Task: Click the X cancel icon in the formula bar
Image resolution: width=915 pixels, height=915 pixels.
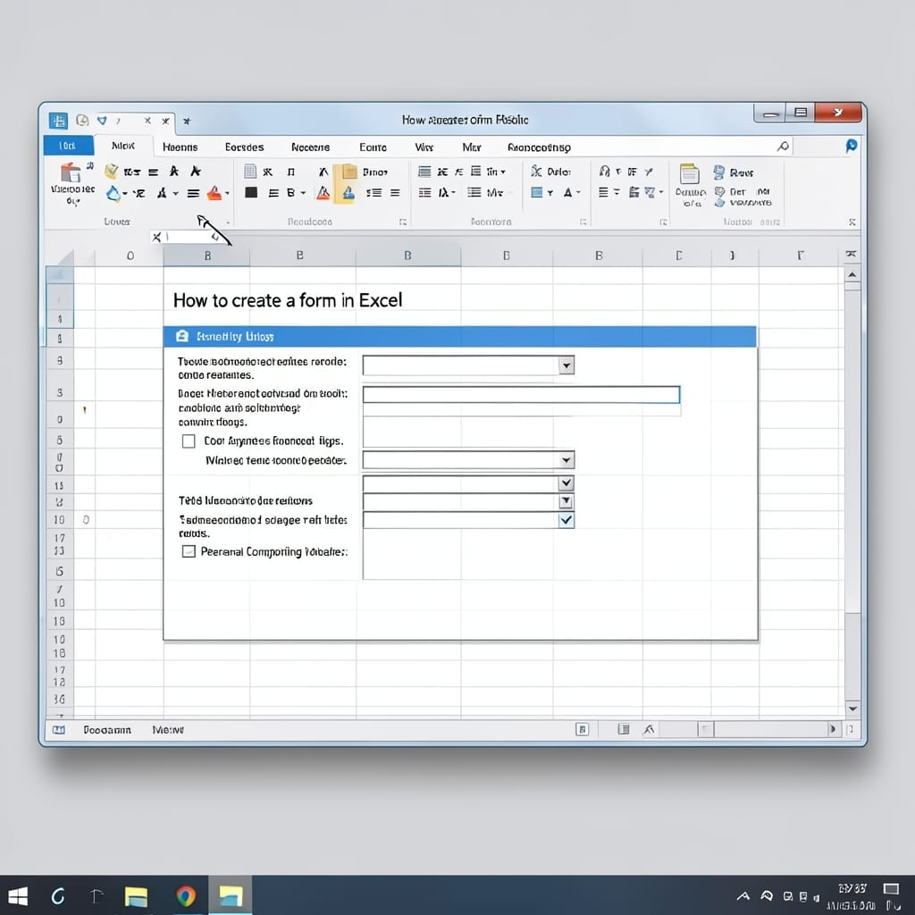Action: tap(156, 237)
